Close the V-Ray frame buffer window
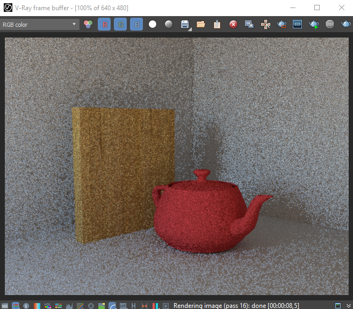This screenshot has width=353, height=309. [x=342, y=8]
